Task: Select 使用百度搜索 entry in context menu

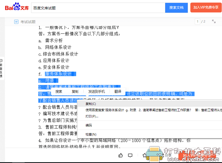Action: [150, 110]
